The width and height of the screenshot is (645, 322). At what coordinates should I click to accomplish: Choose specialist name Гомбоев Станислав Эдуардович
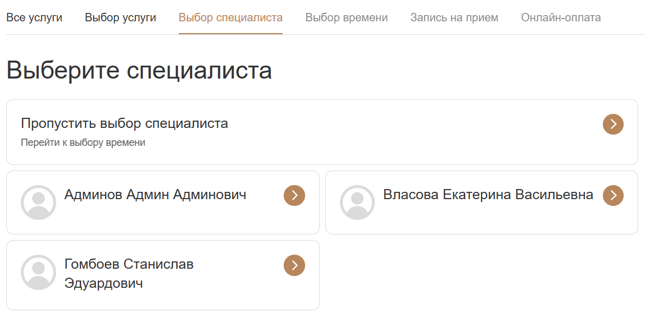129,273
